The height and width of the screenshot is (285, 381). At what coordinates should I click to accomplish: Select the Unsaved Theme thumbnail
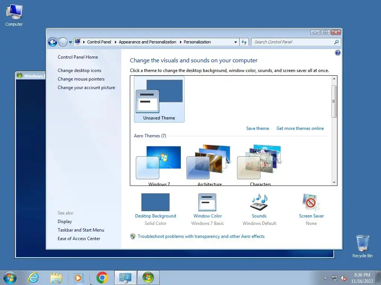pyautogui.click(x=159, y=99)
